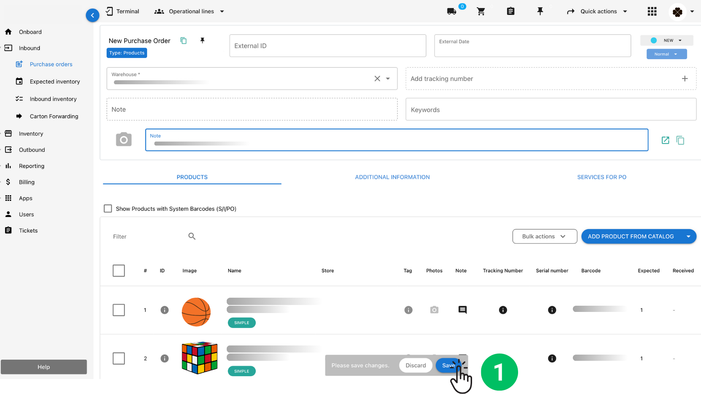The image size is (701, 394).
Task: Click the truck shipments icon in top bar
Action: [x=451, y=11]
